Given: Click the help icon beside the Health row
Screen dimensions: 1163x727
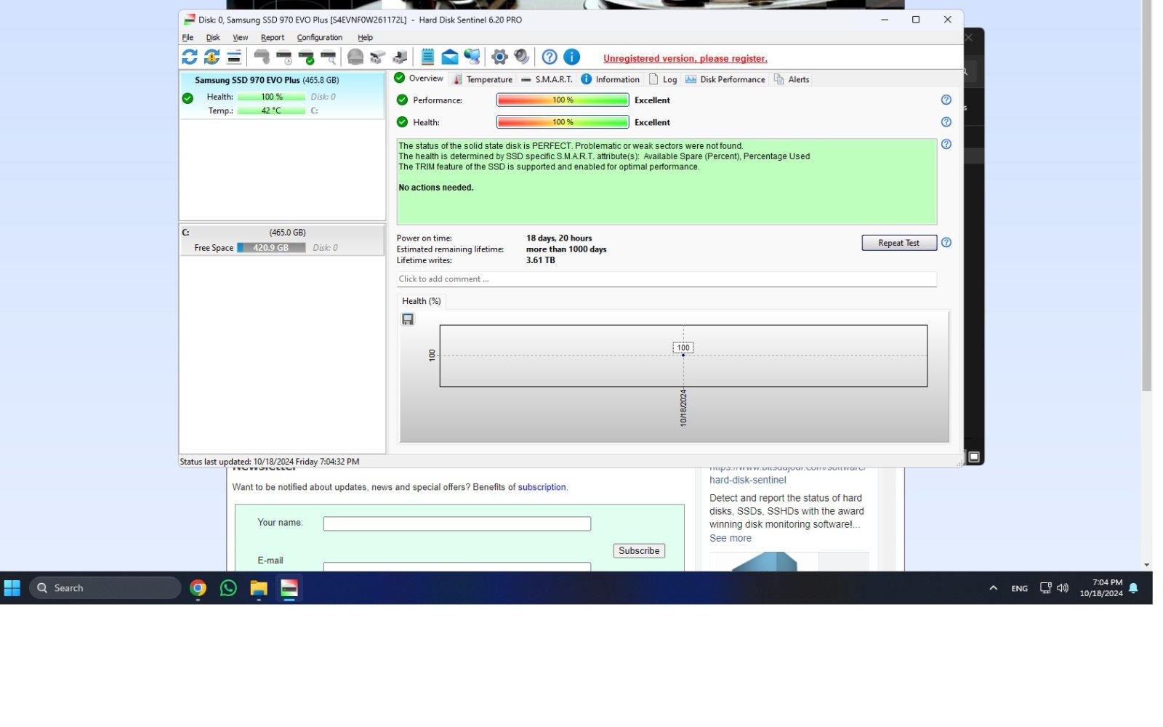Looking at the screenshot, I should click(946, 122).
